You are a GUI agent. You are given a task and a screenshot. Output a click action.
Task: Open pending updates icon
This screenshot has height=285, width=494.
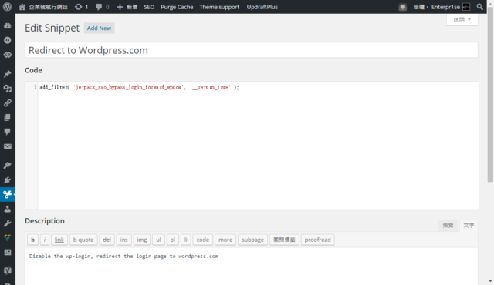pyautogui.click(x=79, y=7)
